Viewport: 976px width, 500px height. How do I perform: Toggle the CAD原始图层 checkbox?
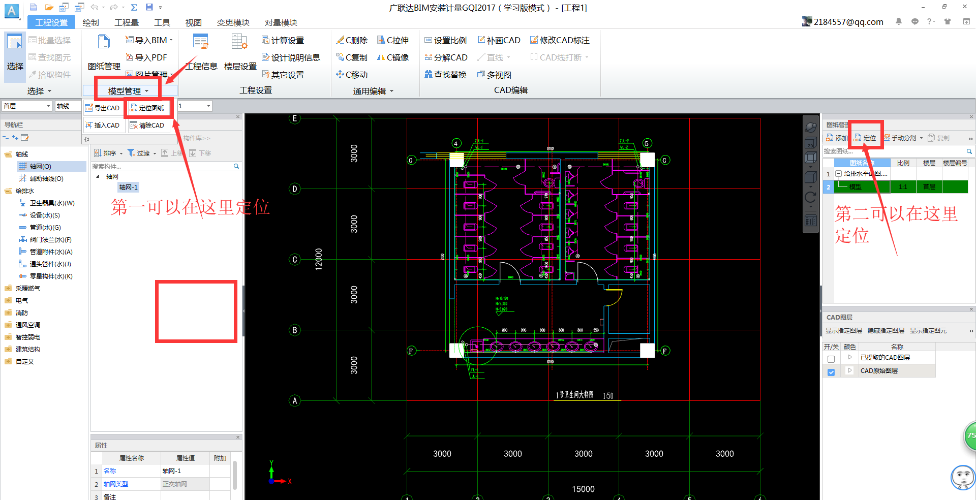click(831, 372)
